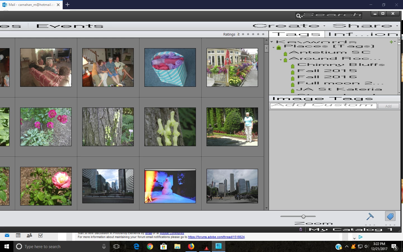Viewport: 403px width, 252px height.
Task: Switch to the Events tab
Action: click(x=70, y=26)
